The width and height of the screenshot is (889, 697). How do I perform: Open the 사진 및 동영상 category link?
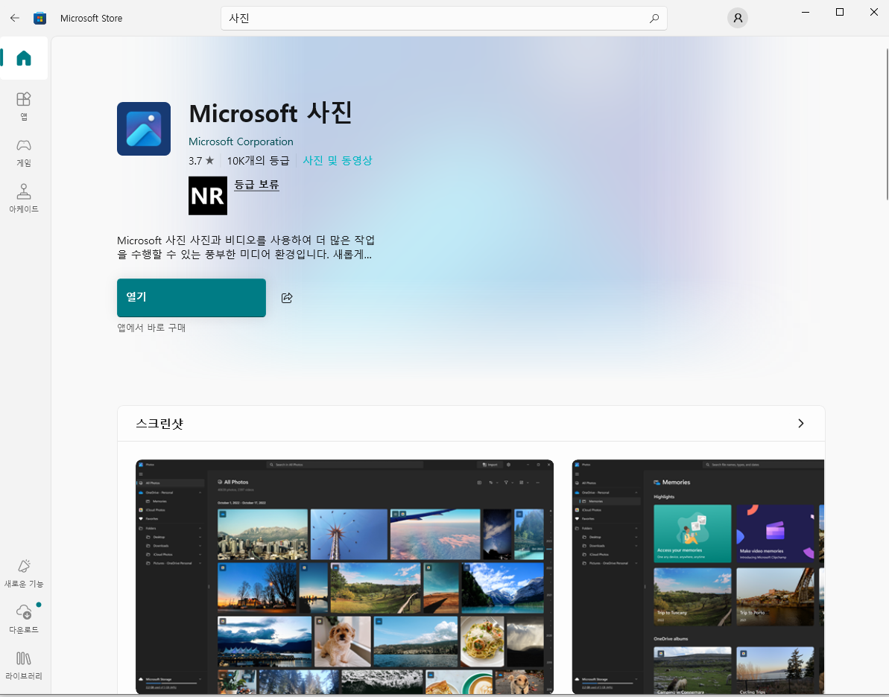pos(338,160)
